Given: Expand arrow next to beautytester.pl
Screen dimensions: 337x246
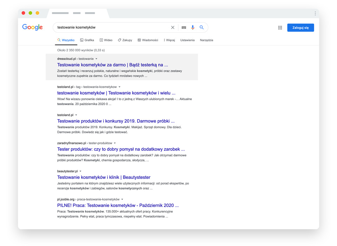Looking at the screenshot, I should point(80,171).
